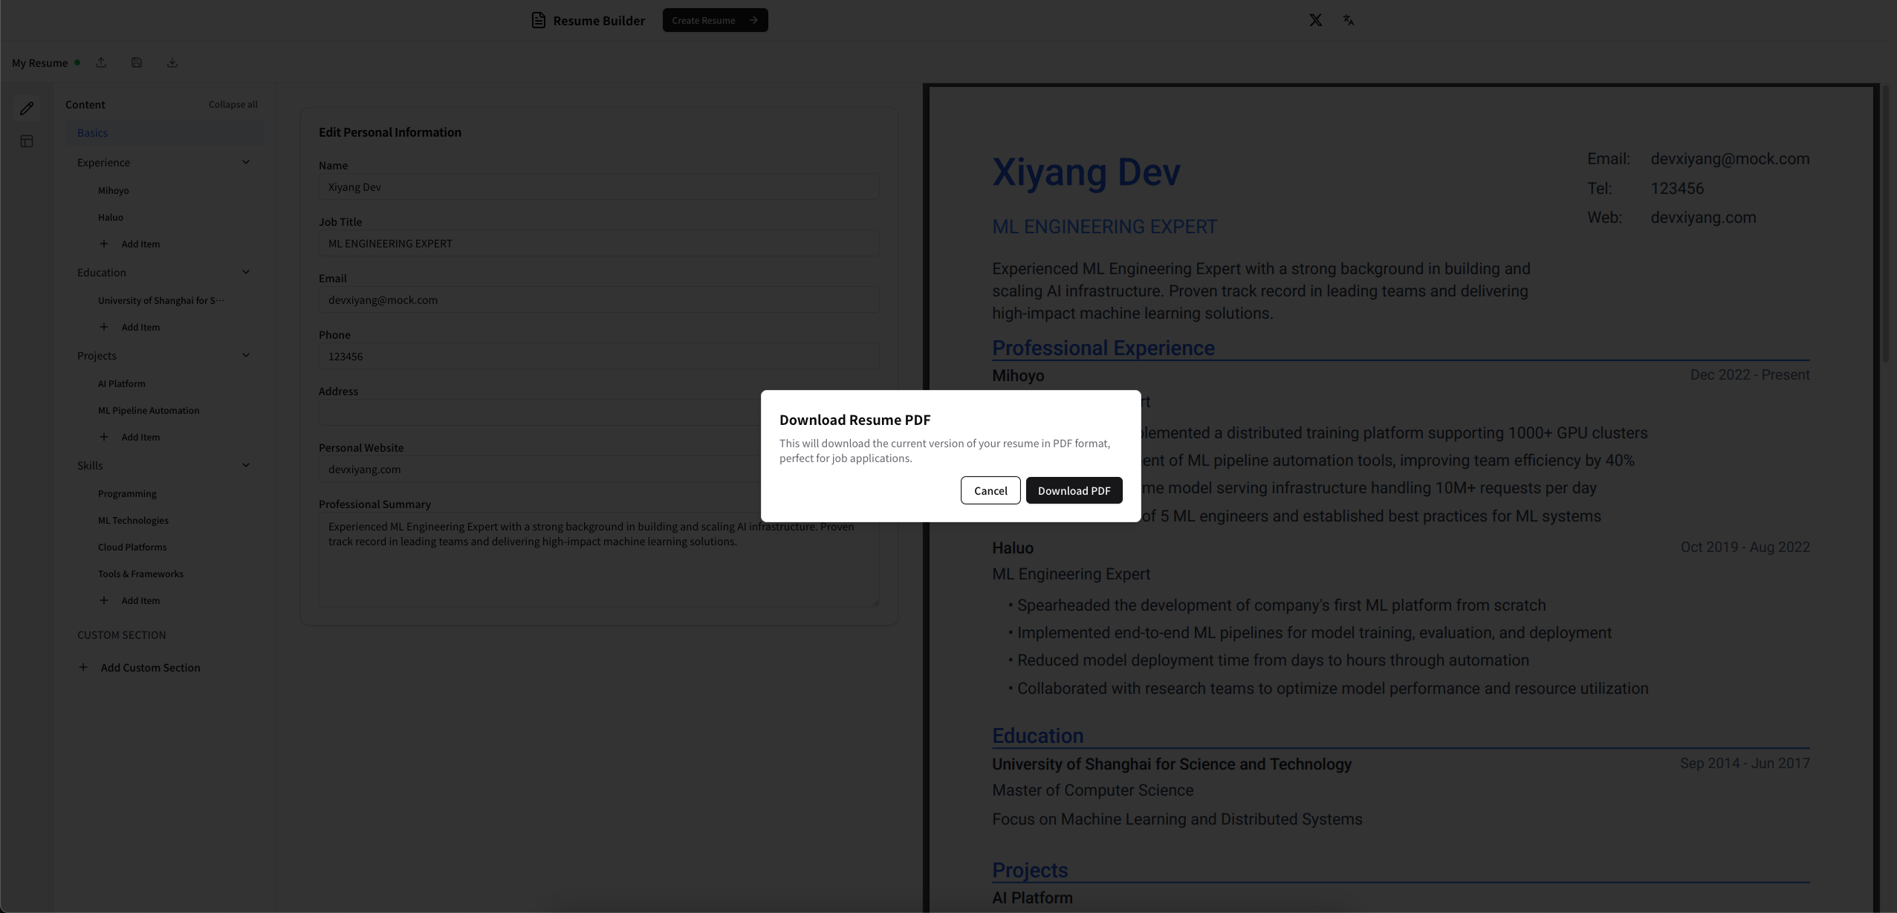This screenshot has width=1897, height=913.
Task: Collapse the Skills section chevron
Action: click(245, 464)
